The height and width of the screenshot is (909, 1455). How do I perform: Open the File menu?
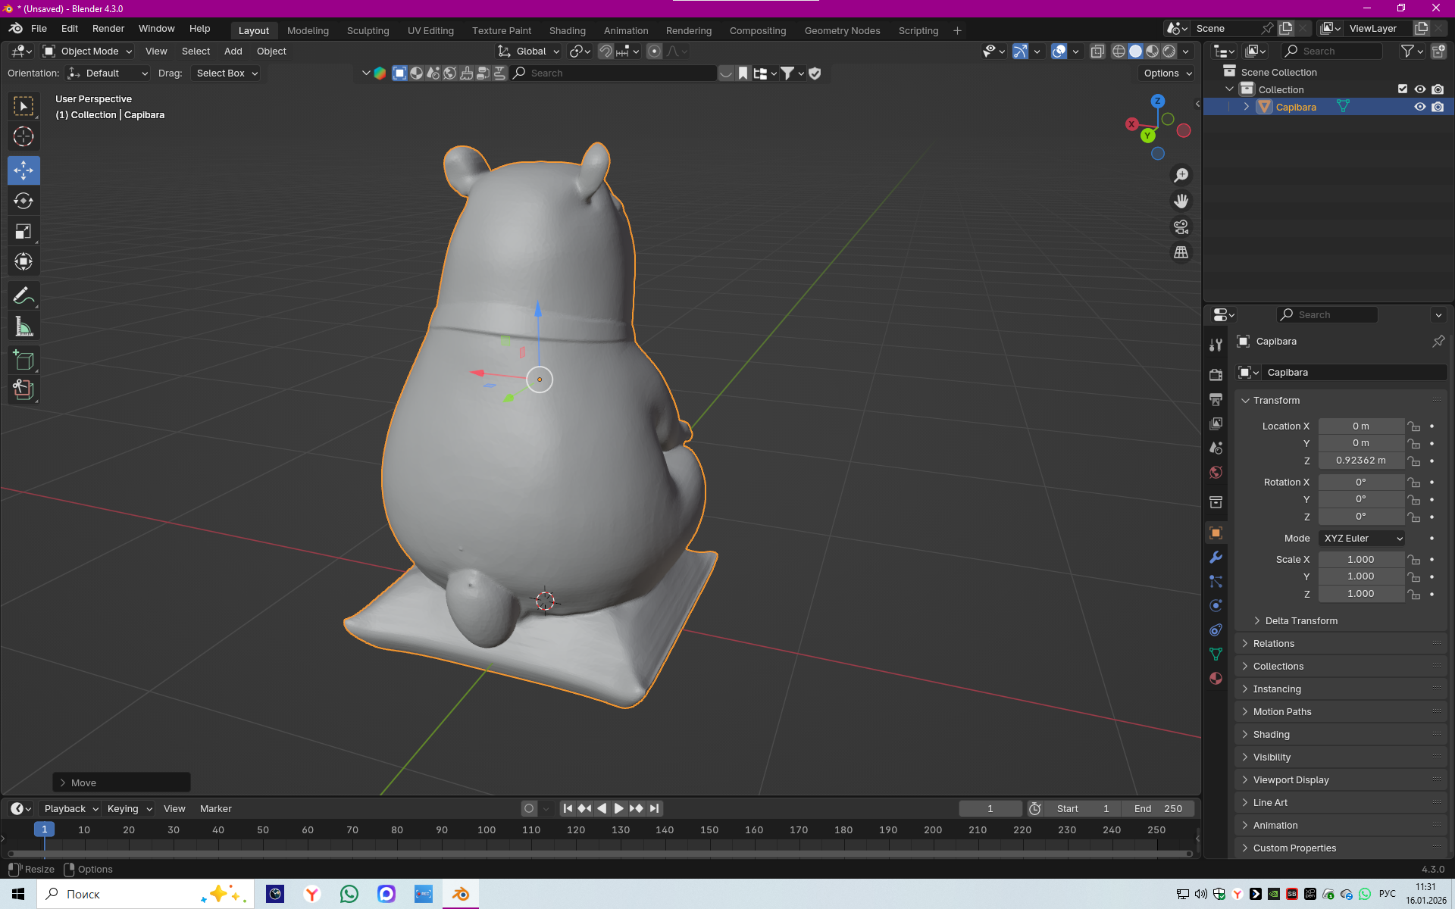coord(39,29)
